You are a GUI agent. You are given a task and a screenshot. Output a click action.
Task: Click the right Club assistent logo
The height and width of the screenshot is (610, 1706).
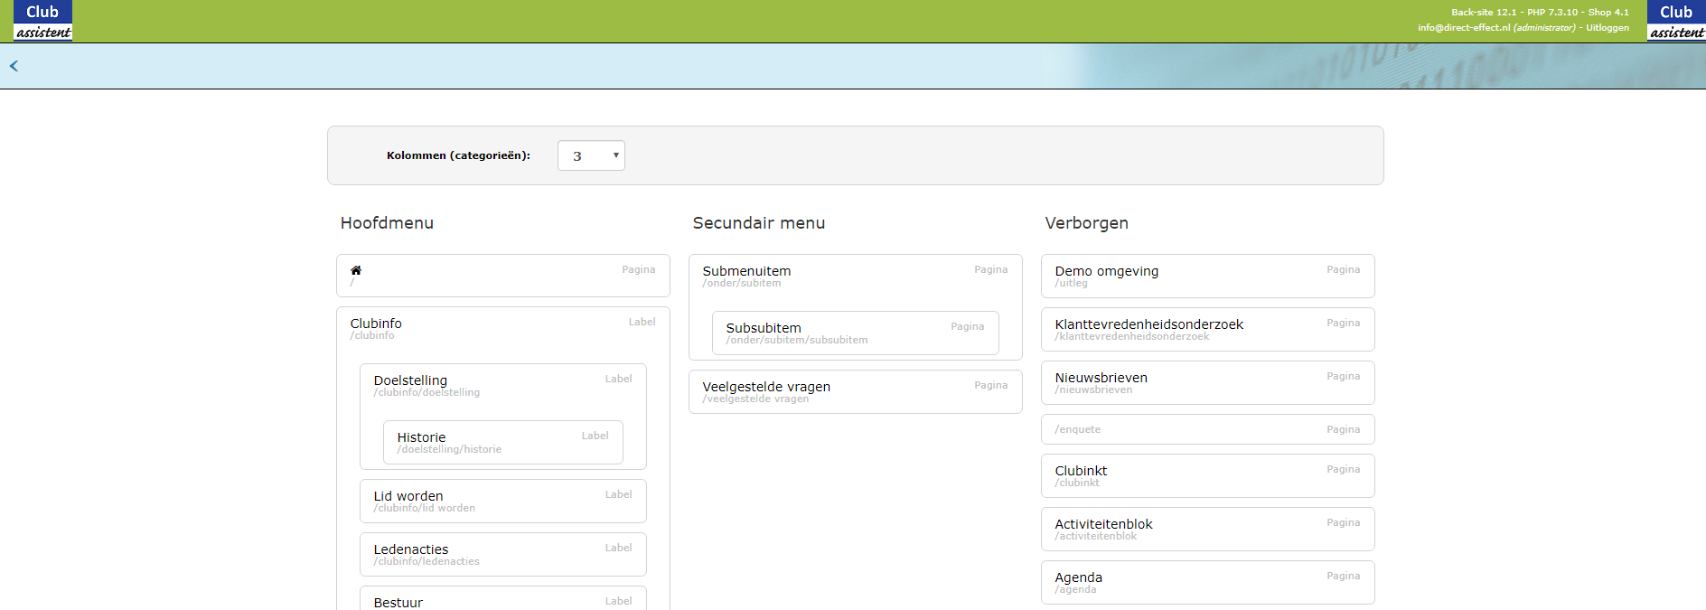pos(1676,21)
